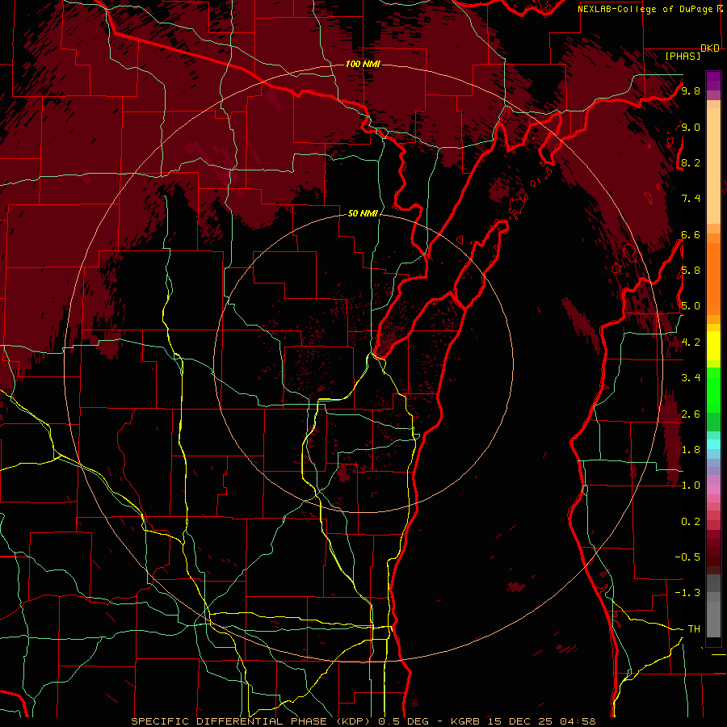The height and width of the screenshot is (727, 727).
Task: Select the bright green segment of the color scale
Action: click(x=713, y=389)
